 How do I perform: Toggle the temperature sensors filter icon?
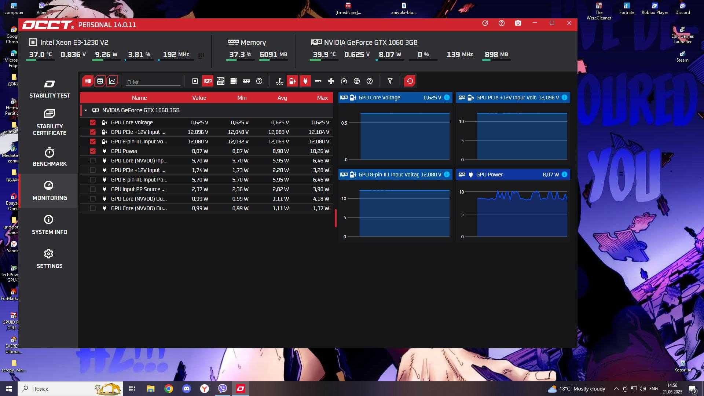click(280, 81)
